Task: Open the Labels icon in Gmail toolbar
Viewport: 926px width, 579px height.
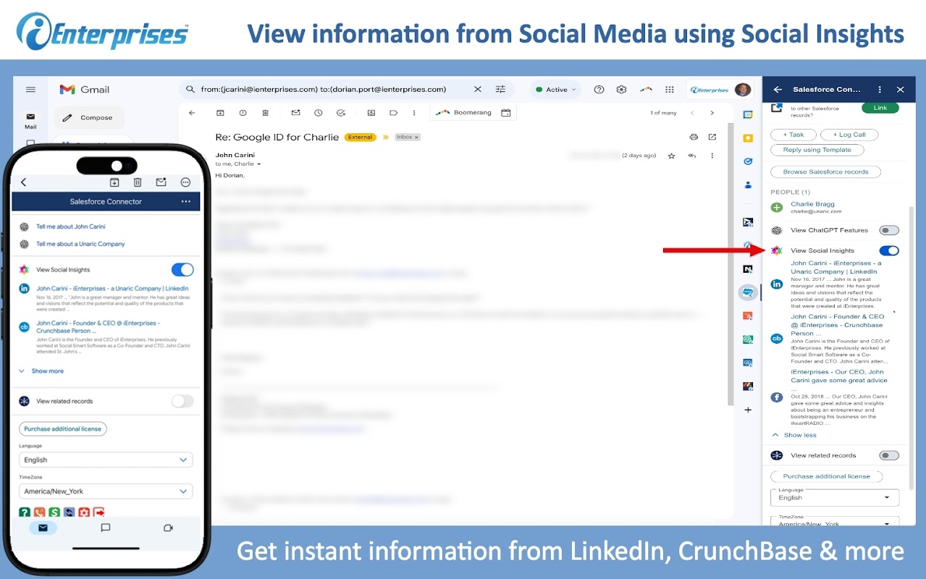Action: click(393, 113)
